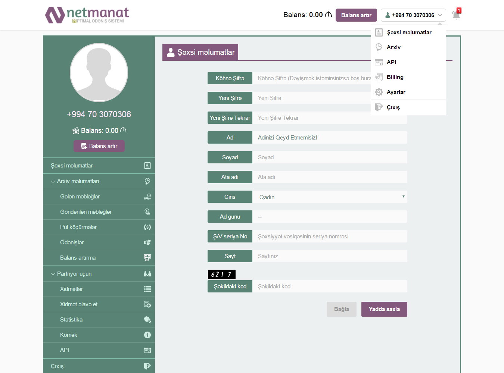Collapse the Arxiv məlumatları section
Image resolution: width=504 pixels, height=373 pixels.
pos(75,181)
